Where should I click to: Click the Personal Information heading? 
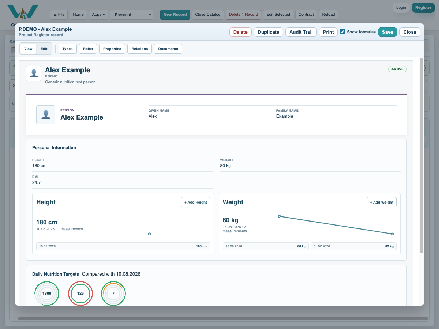click(x=54, y=148)
